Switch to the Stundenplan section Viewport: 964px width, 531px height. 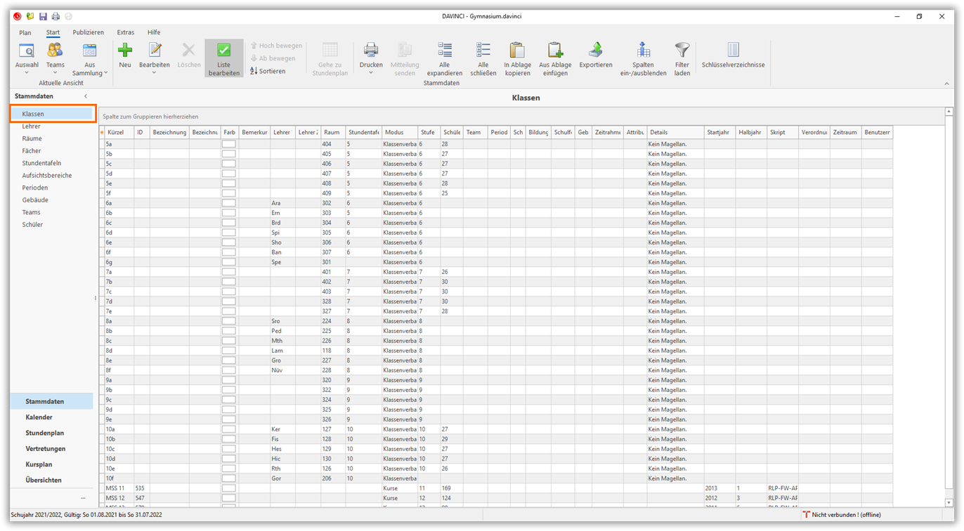(45, 433)
